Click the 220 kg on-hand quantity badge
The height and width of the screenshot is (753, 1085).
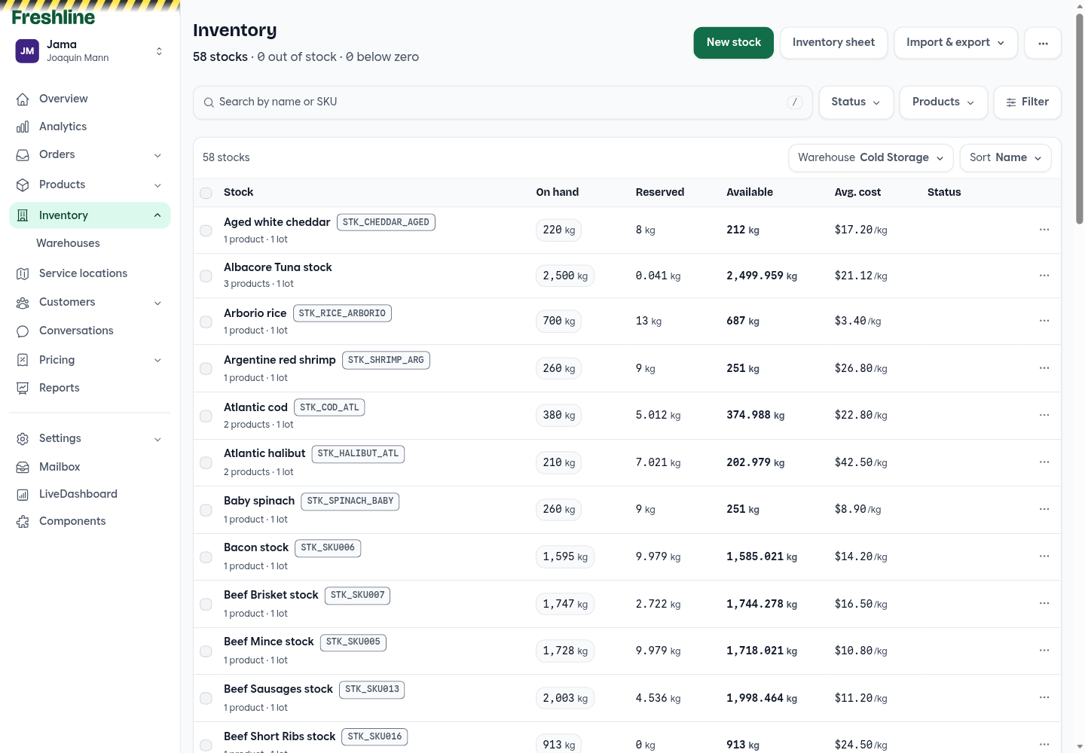558,230
